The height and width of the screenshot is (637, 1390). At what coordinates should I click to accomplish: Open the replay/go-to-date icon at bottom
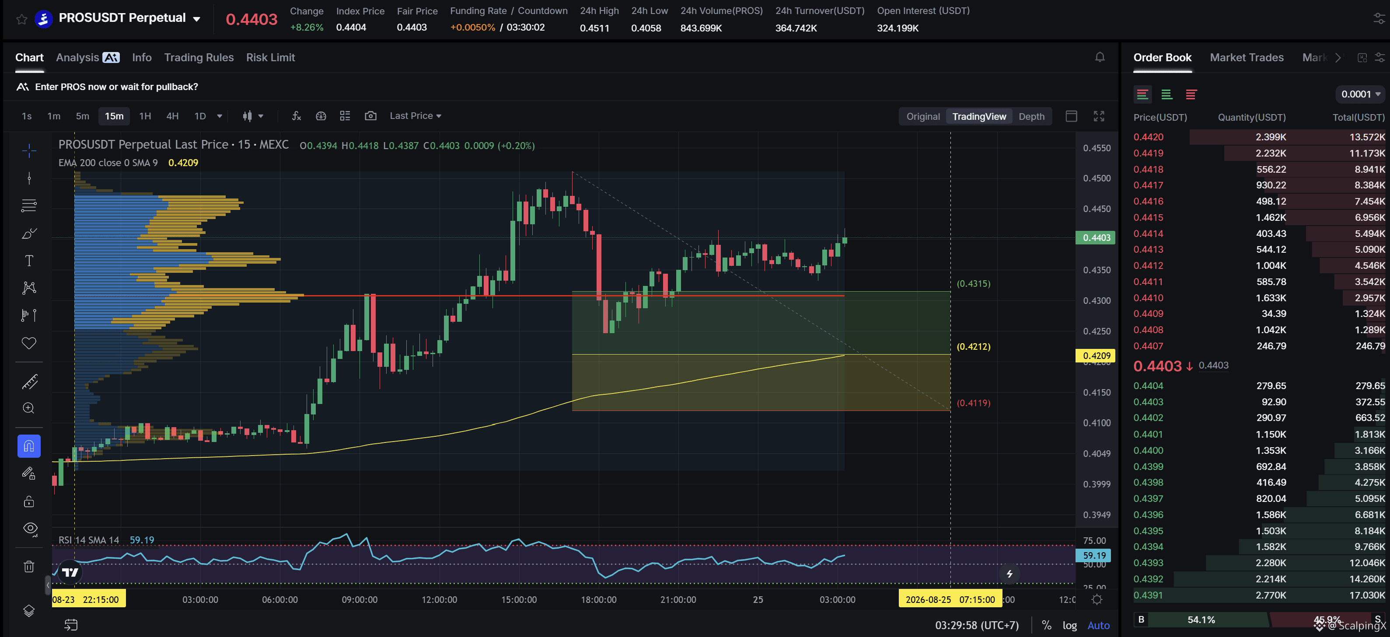coord(71,625)
